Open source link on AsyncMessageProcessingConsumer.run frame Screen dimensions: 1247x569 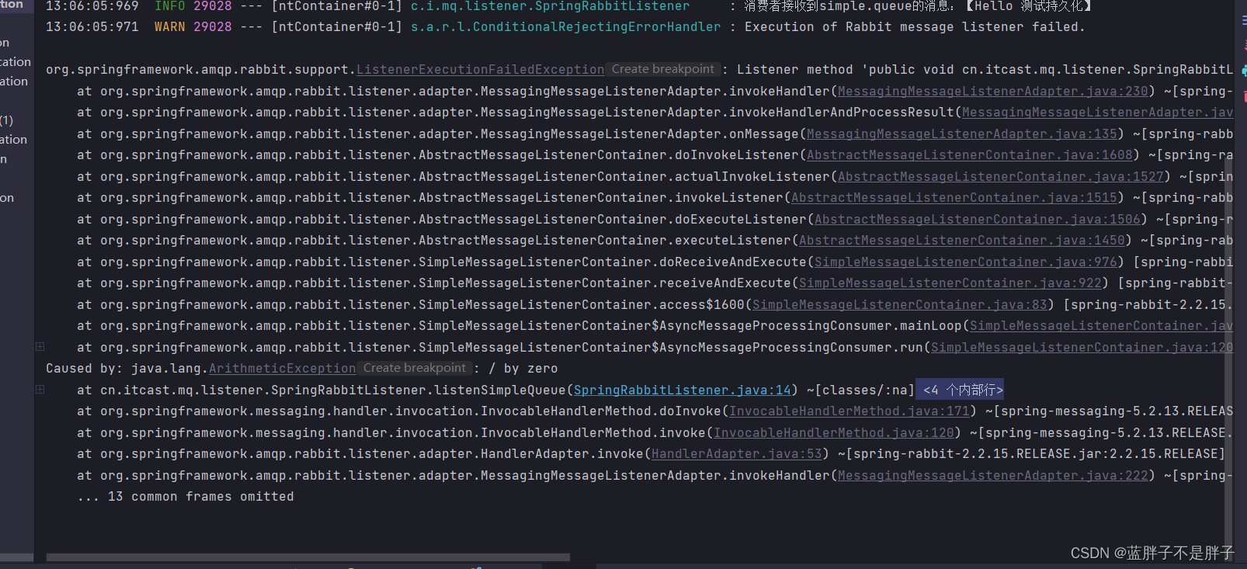tap(1082, 348)
